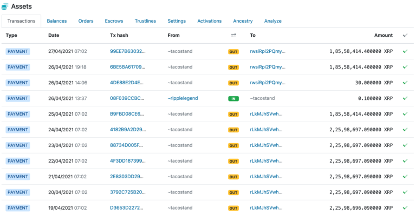Click the OUT badge on 22/04/2021 row
Screen dimensions: 416x215
point(233,162)
